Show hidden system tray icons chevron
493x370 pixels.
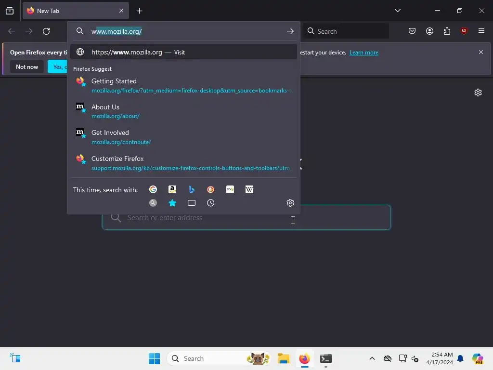(372, 358)
